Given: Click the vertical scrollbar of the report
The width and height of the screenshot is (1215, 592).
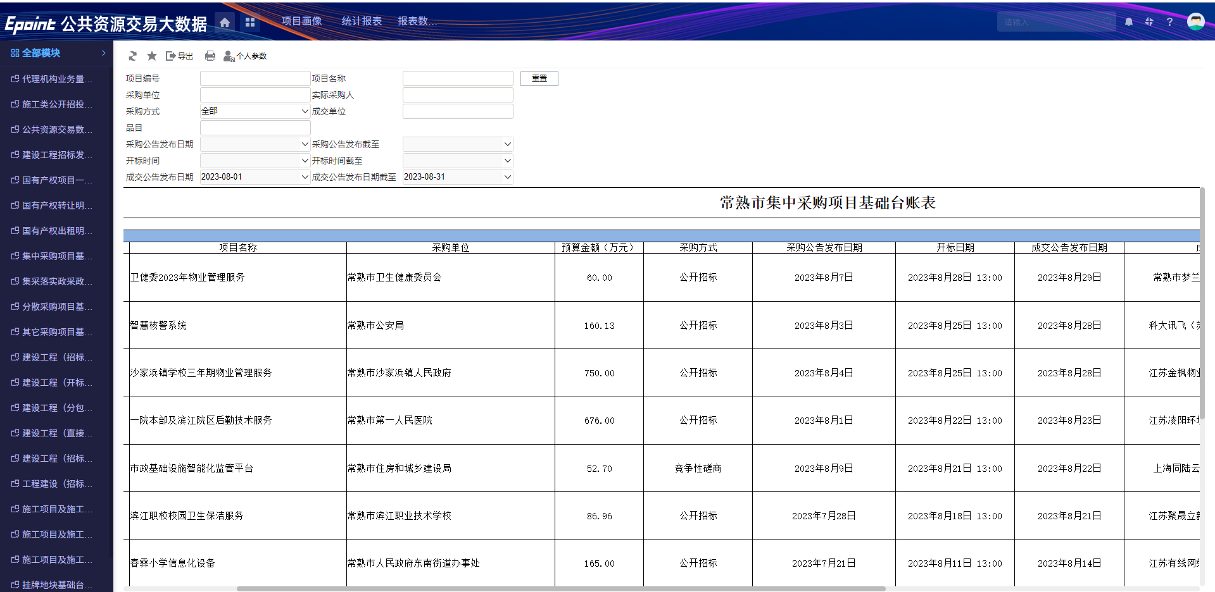Looking at the screenshot, I should (x=1202, y=304).
